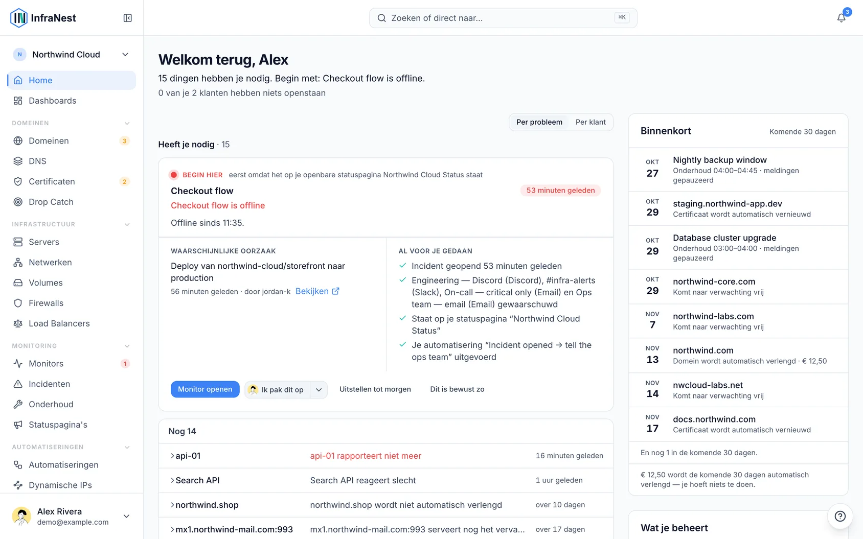
Task: Open Certificaten section
Action: point(72,181)
